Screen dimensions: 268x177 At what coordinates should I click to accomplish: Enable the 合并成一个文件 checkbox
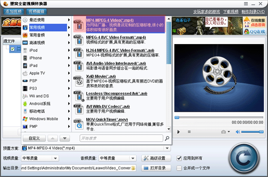[179, 168]
